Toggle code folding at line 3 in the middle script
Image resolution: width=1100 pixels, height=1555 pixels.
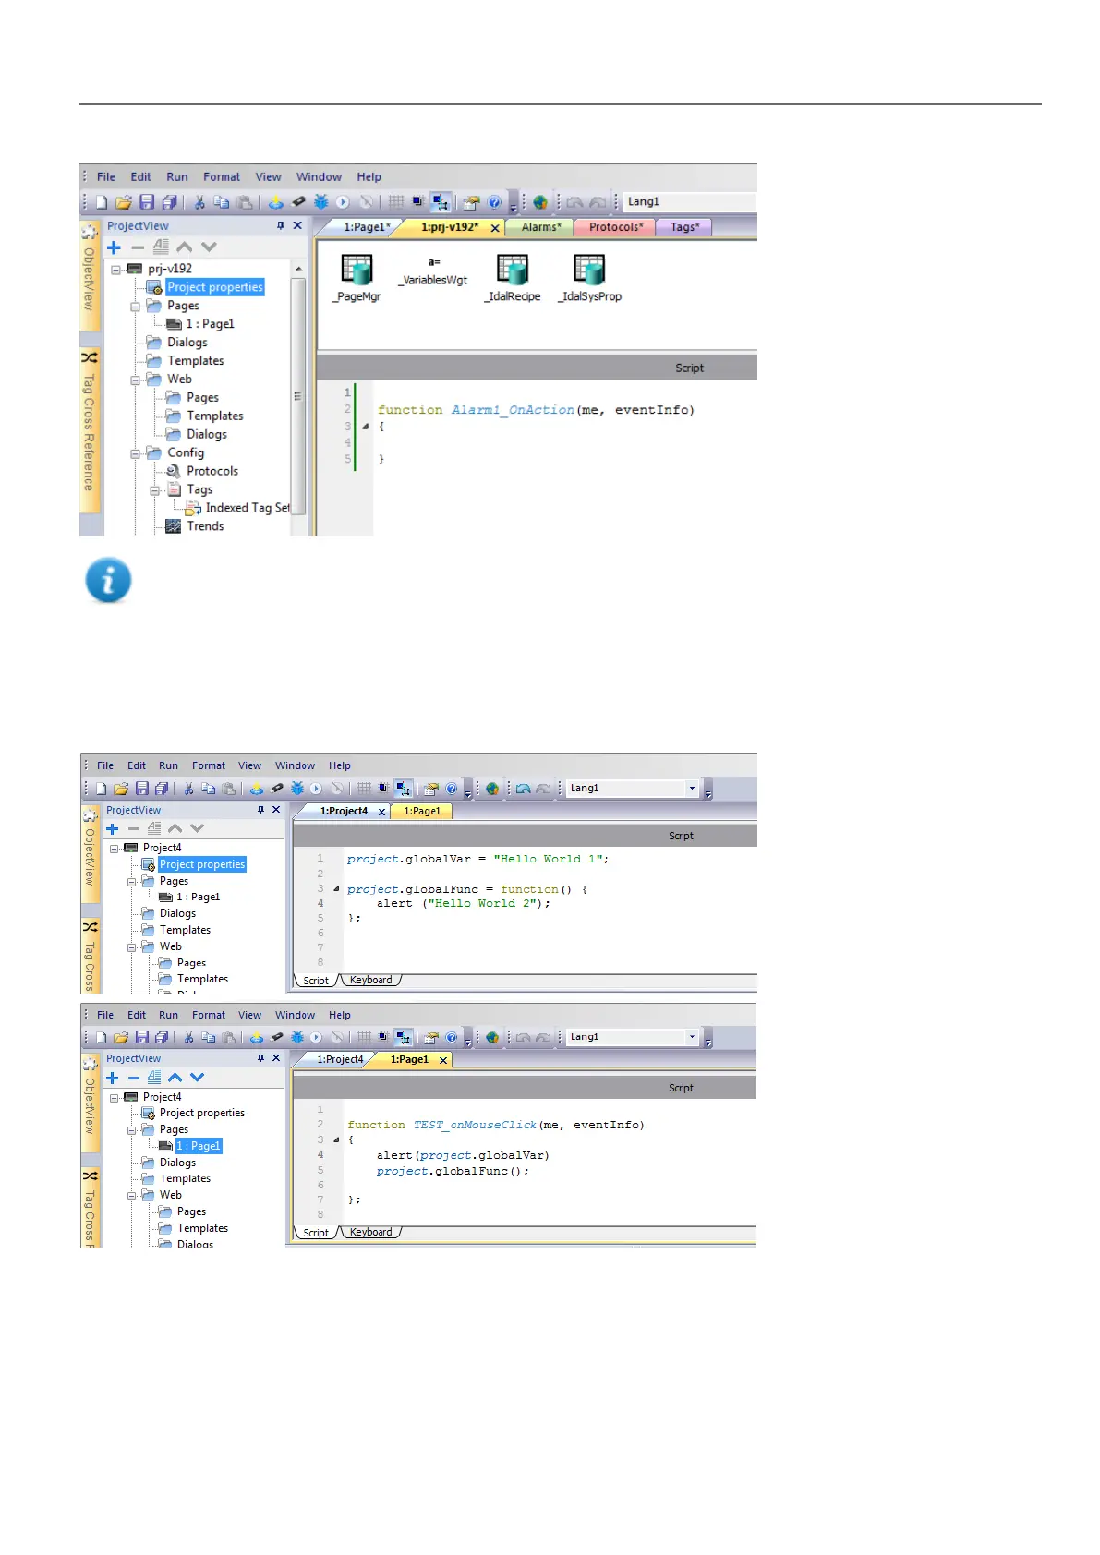tap(336, 889)
